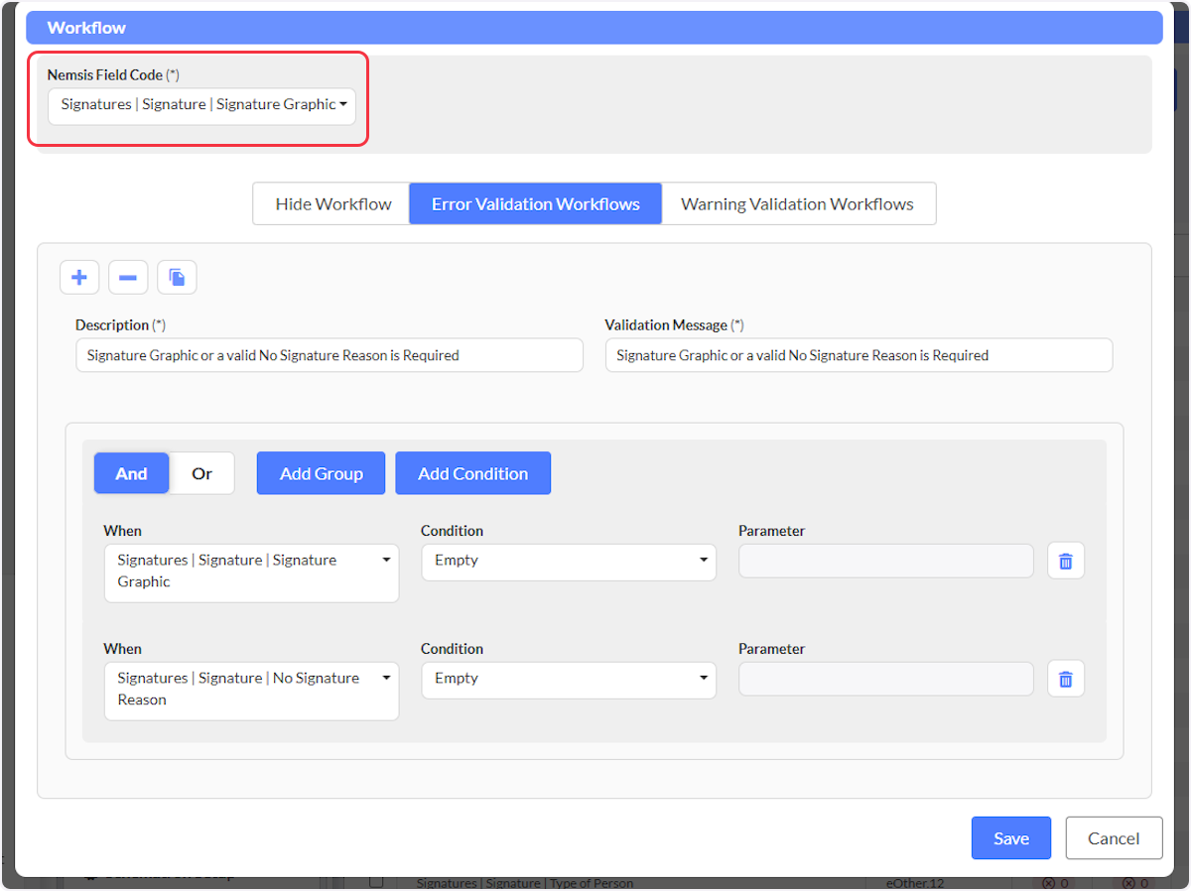The width and height of the screenshot is (1191, 891).
Task: Tick checkbox beside Type of Person row
Action: (376, 882)
